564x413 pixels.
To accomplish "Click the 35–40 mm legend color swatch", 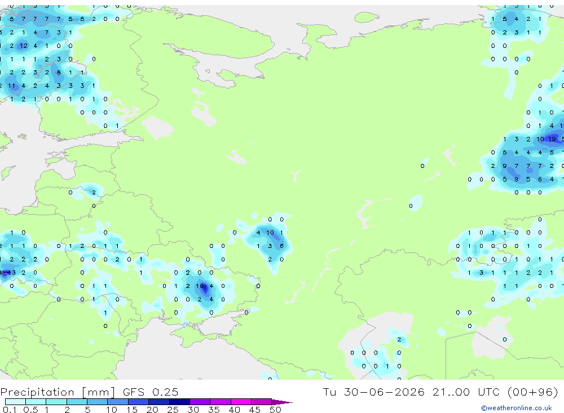I will 221,402.
